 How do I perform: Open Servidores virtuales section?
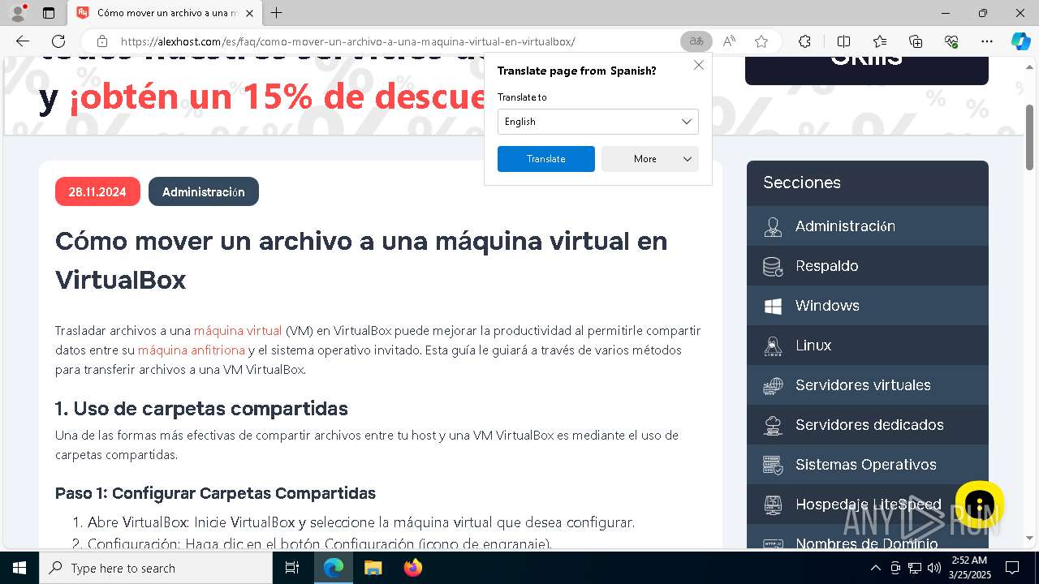(867, 385)
